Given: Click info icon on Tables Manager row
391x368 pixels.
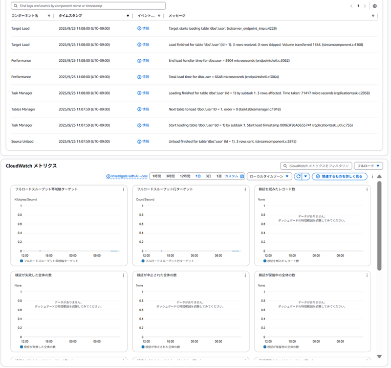Looking at the screenshot, I should (139, 109).
